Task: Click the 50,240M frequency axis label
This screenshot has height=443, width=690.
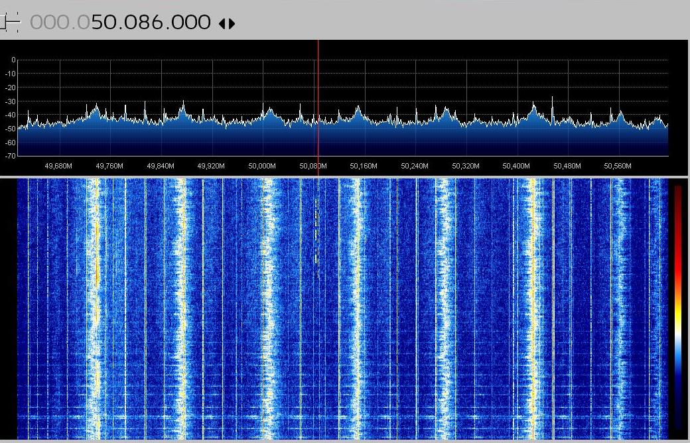Action: coord(415,166)
